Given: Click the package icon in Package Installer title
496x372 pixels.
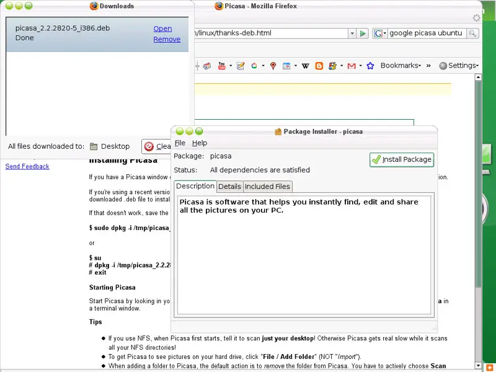Looking at the screenshot, I should click(x=278, y=131).
